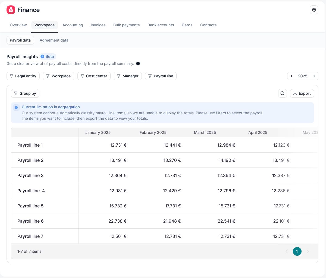Click the search magnifier icon
The width and height of the screenshot is (326, 278).
pyautogui.click(x=283, y=93)
